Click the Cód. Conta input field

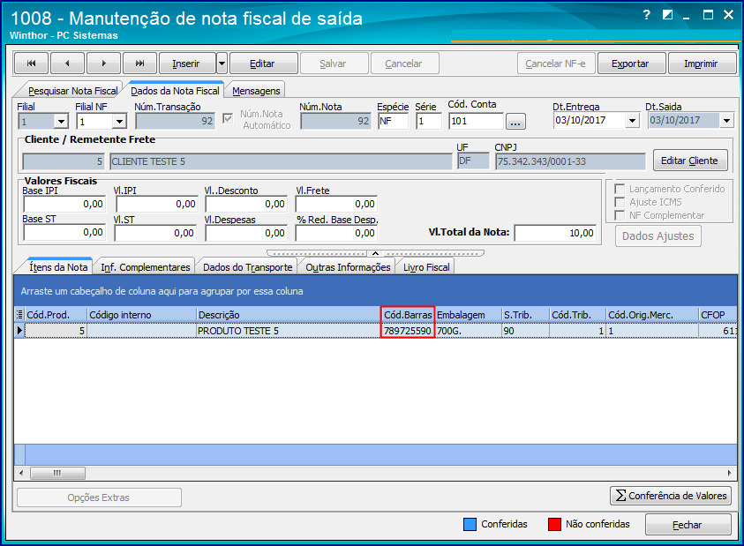pyautogui.click(x=476, y=121)
